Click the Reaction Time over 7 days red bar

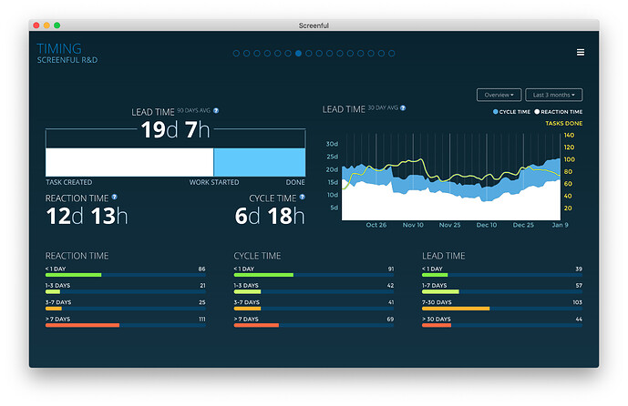(x=83, y=325)
